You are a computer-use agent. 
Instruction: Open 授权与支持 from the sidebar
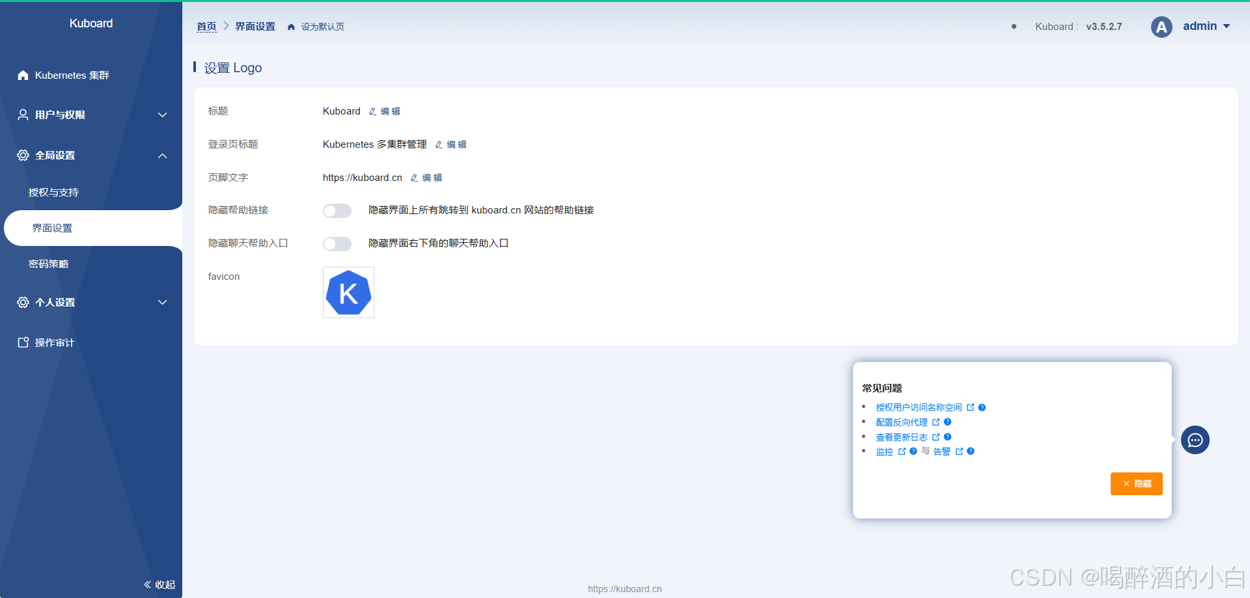point(53,192)
